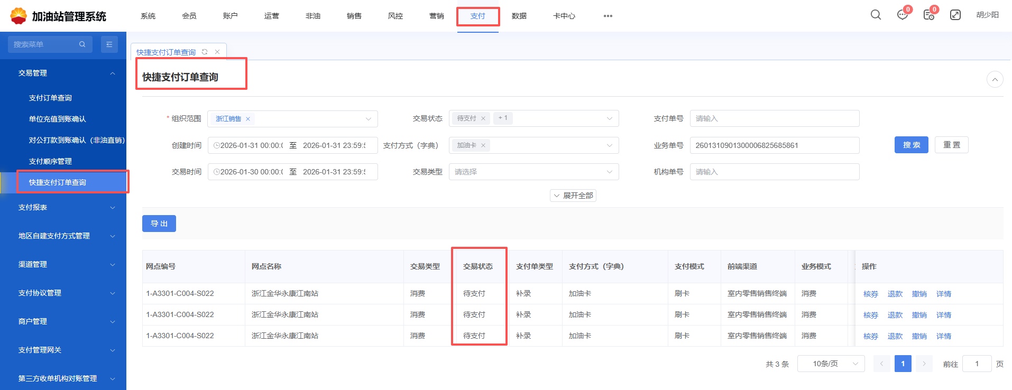Click the fullscreen expand icon in header

[955, 15]
